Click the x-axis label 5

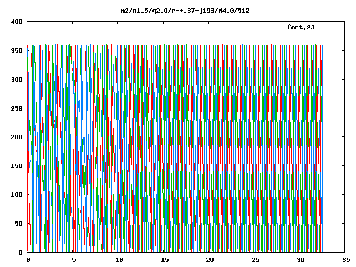coord(74,260)
